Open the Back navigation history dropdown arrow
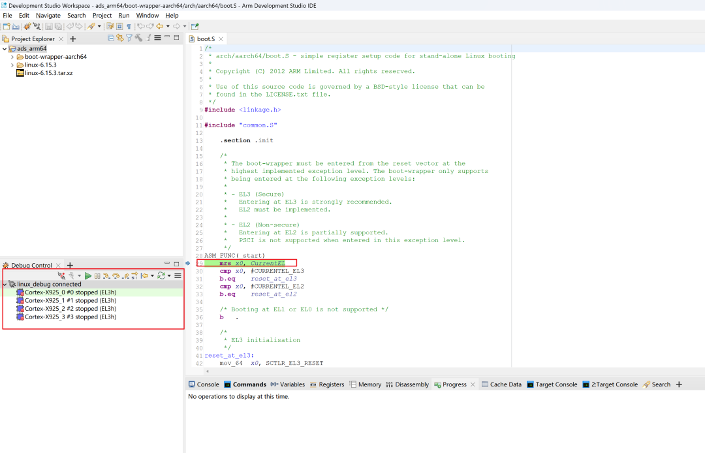The height and width of the screenshot is (453, 705). 168,27
